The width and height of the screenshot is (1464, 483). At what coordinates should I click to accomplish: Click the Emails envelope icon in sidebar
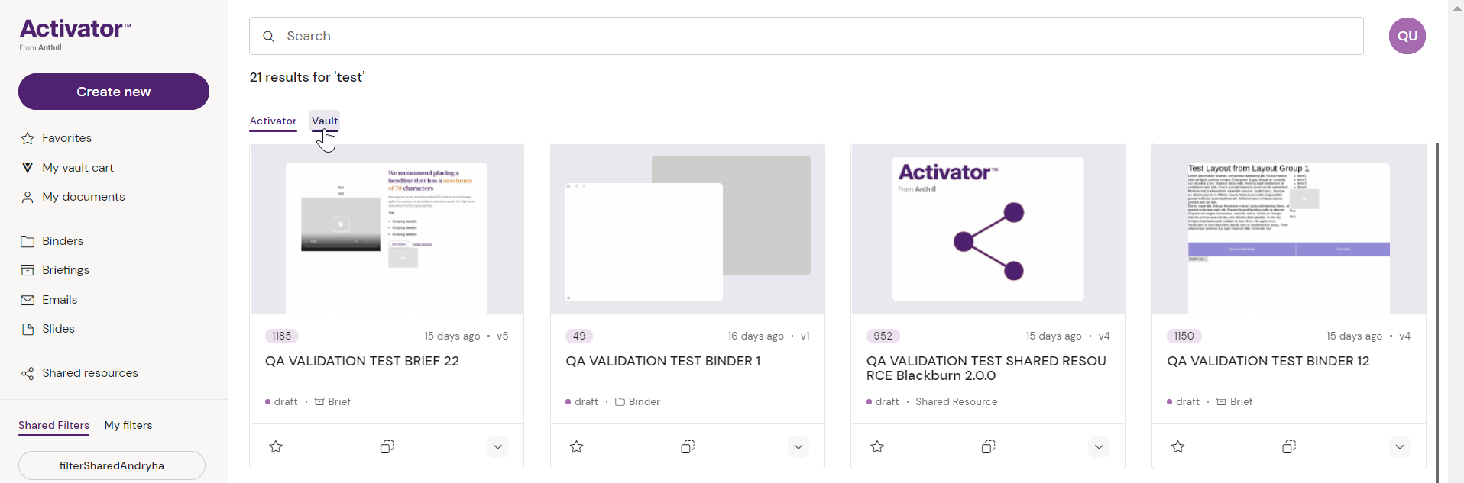(28, 300)
